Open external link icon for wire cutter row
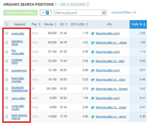 (92, 98)
